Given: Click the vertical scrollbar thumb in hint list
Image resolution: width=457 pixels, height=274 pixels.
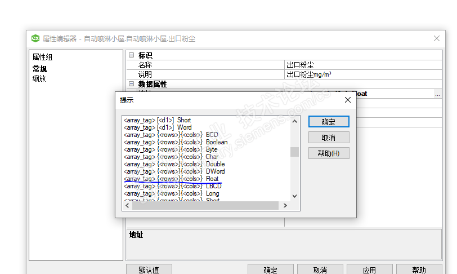Looking at the screenshot, I should [x=295, y=152].
